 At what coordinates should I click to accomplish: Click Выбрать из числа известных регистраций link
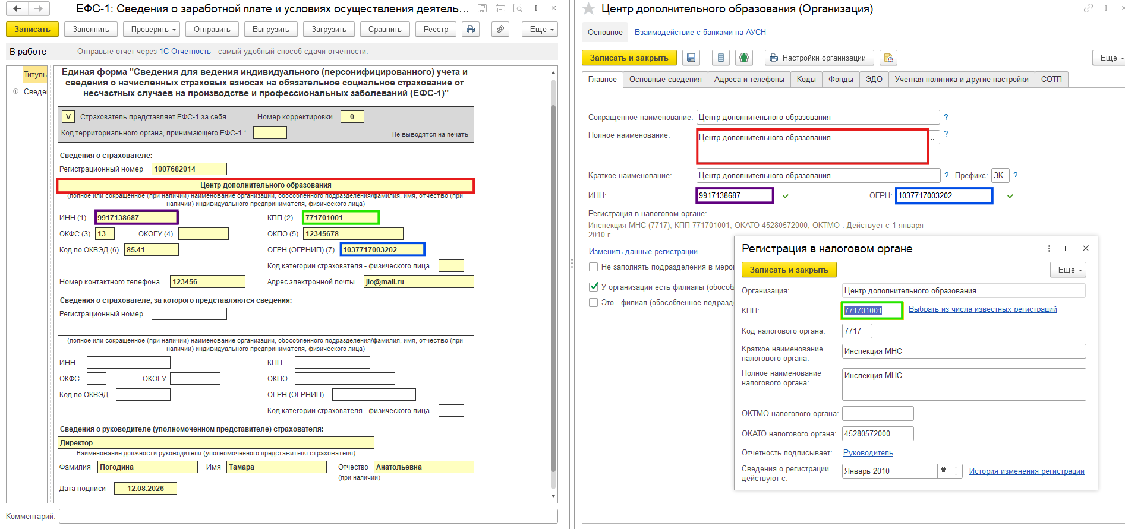click(x=982, y=309)
